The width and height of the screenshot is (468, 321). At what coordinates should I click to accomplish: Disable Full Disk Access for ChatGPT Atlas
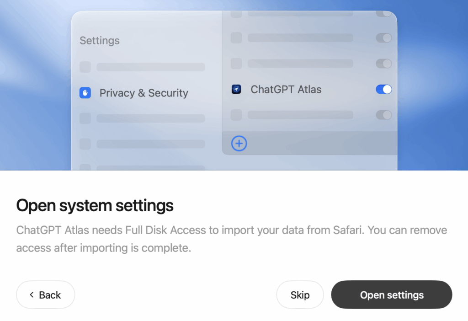click(x=383, y=89)
